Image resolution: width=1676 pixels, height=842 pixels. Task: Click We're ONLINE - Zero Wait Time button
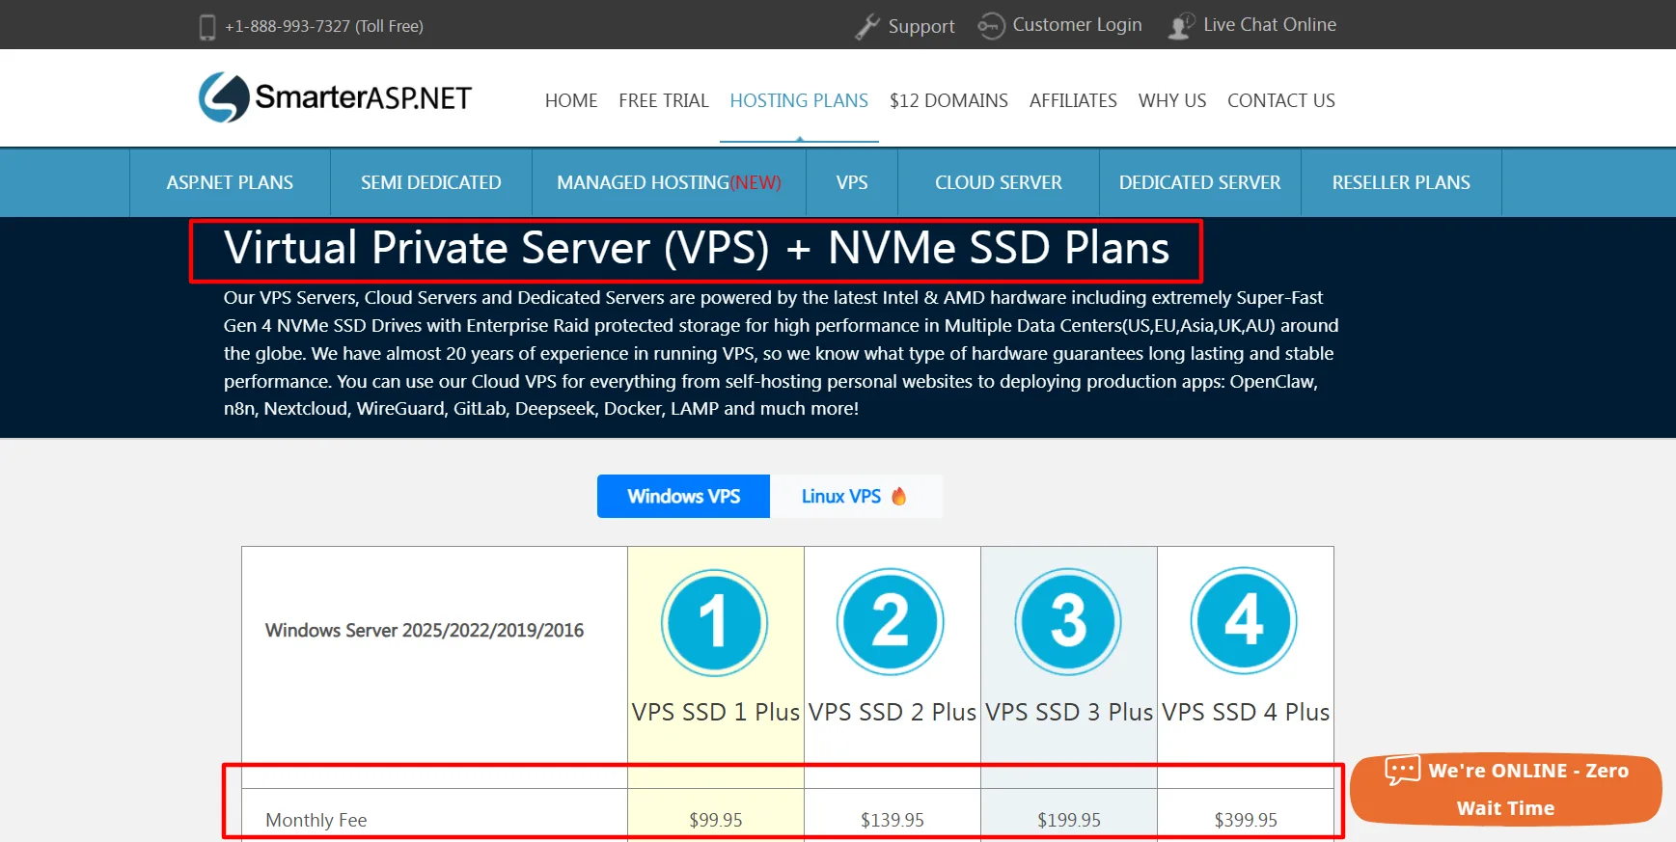pyautogui.click(x=1505, y=789)
